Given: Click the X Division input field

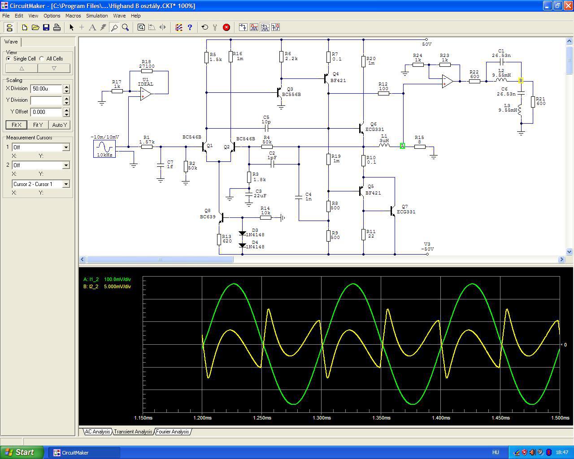Looking at the screenshot, I should [x=46, y=89].
